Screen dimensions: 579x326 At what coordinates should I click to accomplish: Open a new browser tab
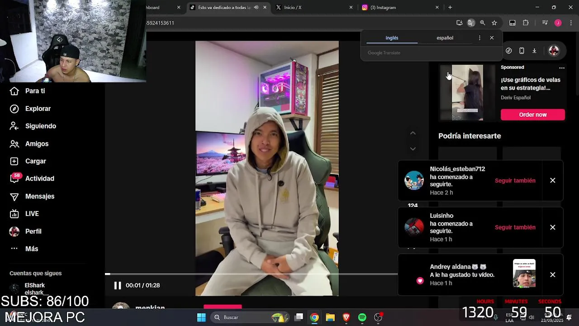[x=450, y=7]
